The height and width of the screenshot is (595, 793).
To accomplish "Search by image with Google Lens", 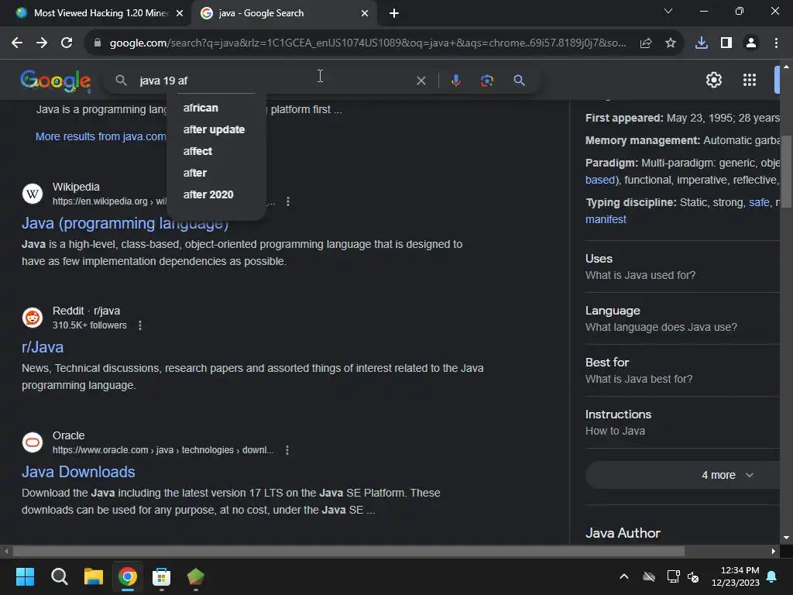I will 487,81.
